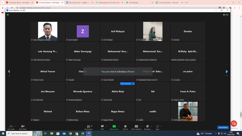This screenshot has width=242, height=136.
Task: Click Ask to Unmute on Alisha Rizqi
Action: (x=126, y=83)
